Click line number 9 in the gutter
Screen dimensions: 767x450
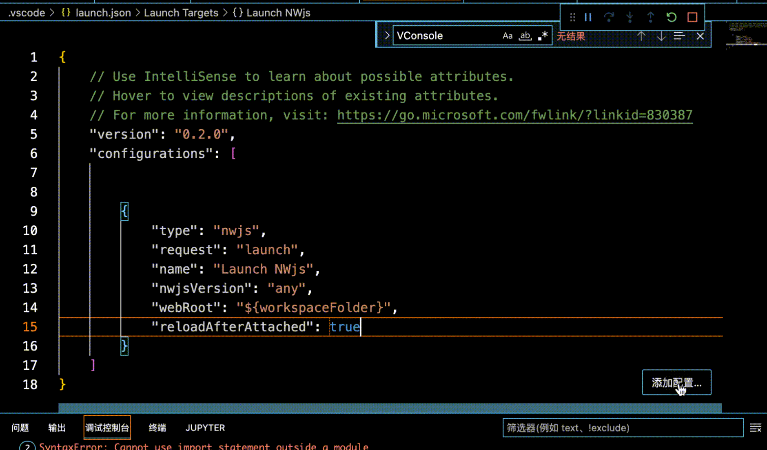(x=33, y=211)
